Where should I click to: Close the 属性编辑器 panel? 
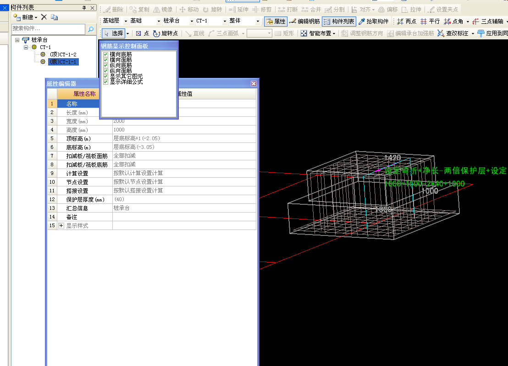[254, 83]
